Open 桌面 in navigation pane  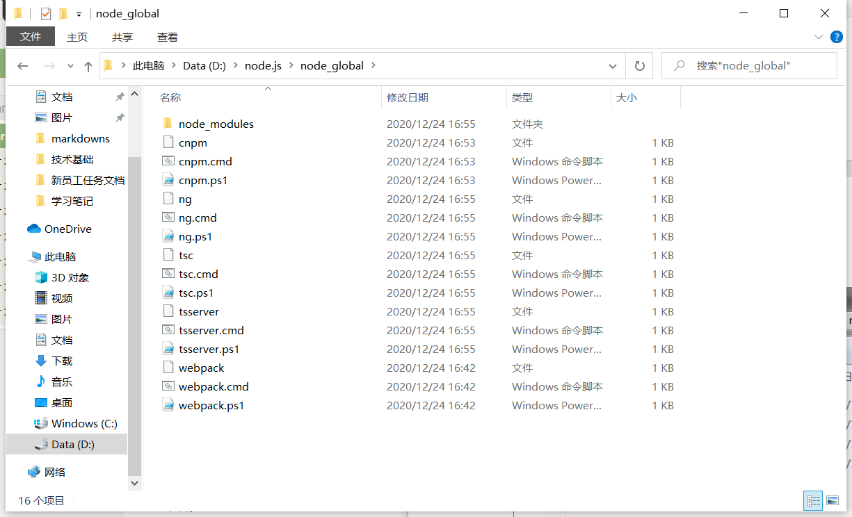[x=62, y=402]
